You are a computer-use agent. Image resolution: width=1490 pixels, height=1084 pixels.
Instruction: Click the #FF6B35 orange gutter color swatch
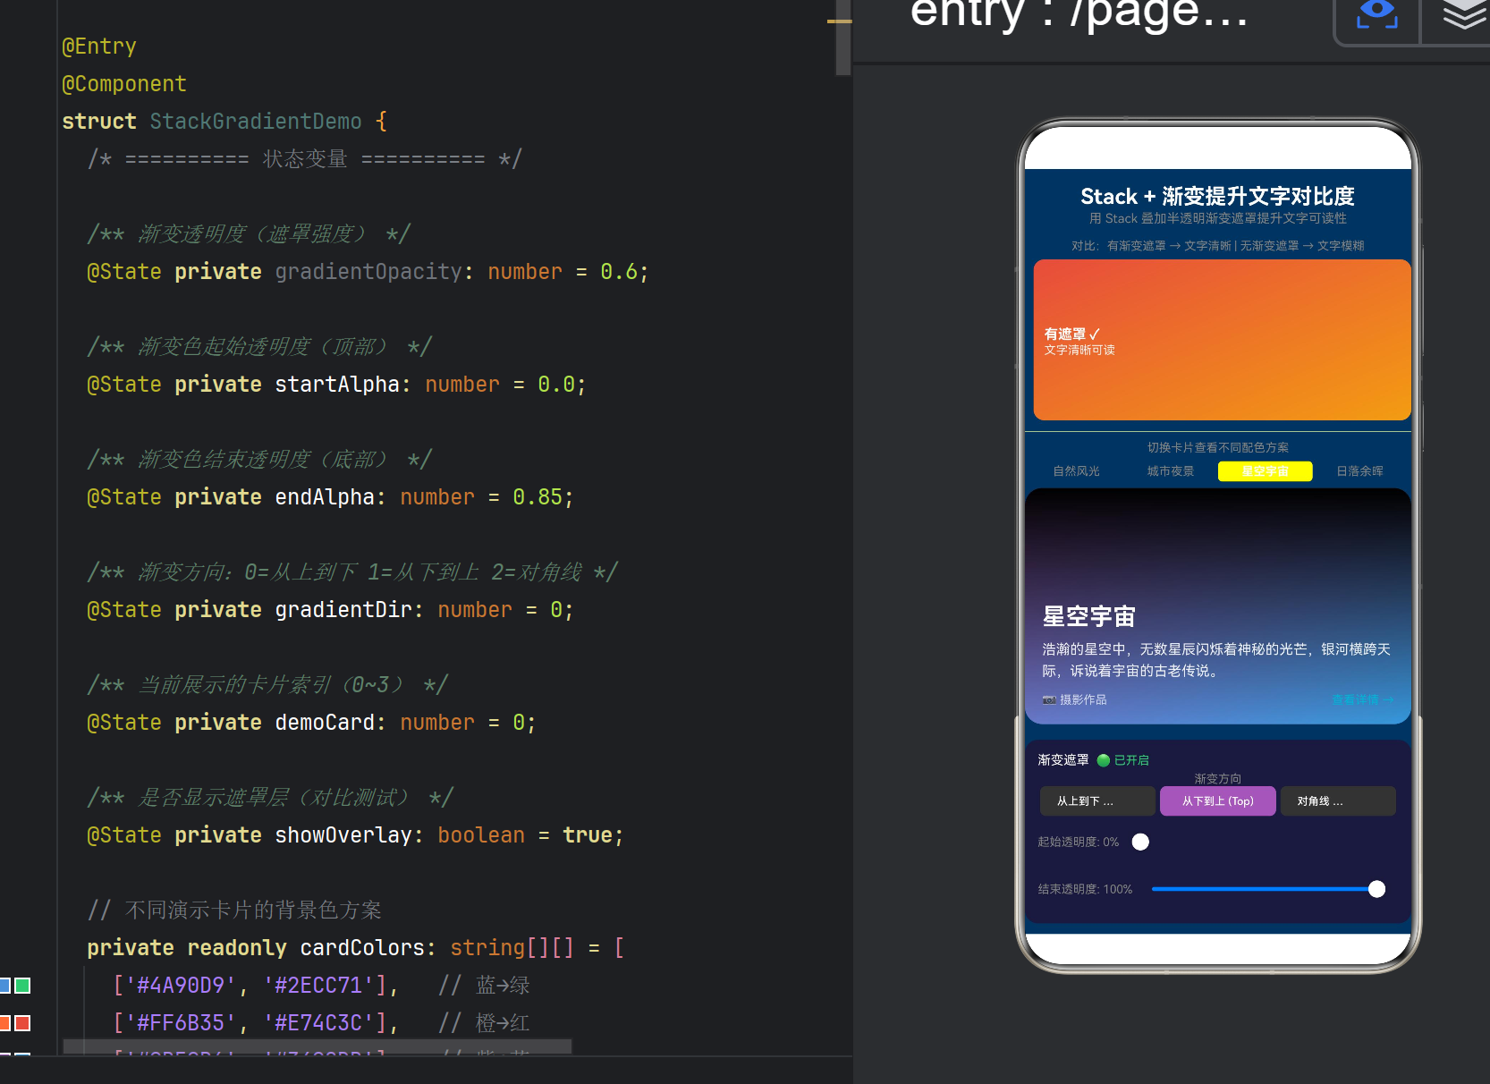click(x=4, y=1023)
